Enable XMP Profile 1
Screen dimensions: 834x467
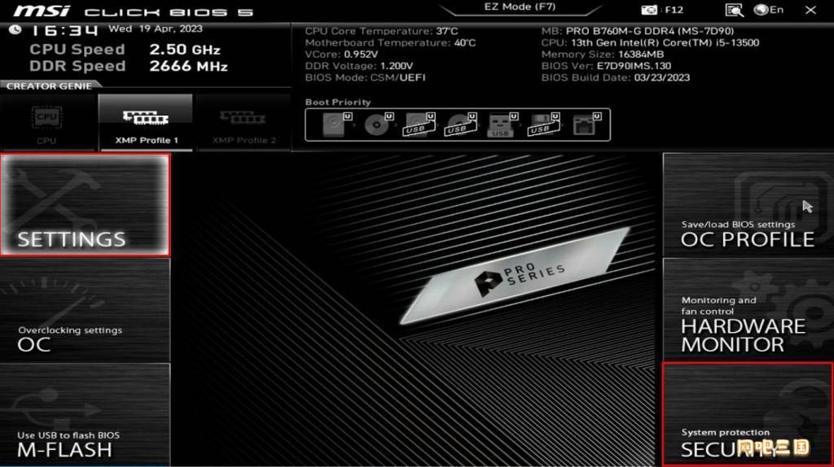click(x=147, y=123)
